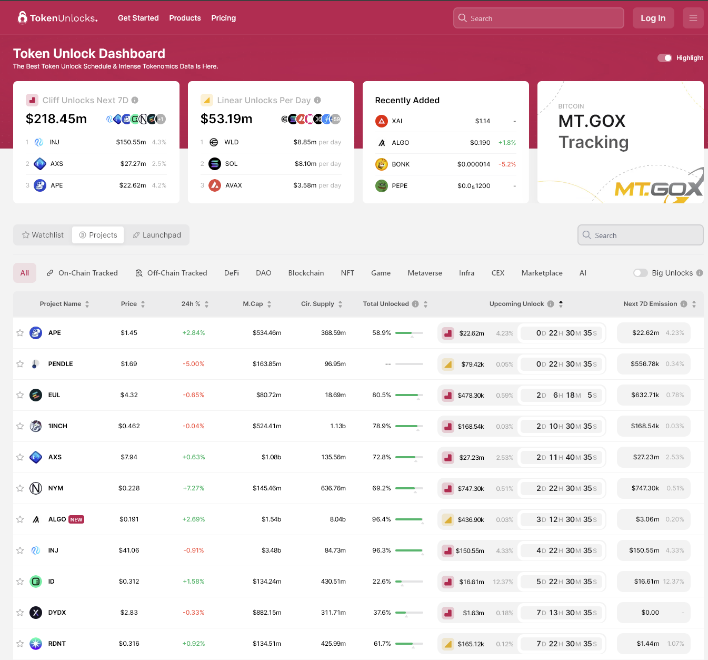708x660 pixels.
Task: Click the WLD token icon in Linear Unlocks
Action: [x=214, y=142]
